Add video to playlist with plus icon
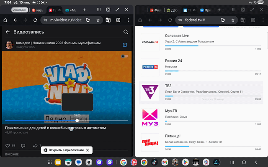This screenshot has height=167, width=268. click(x=125, y=45)
